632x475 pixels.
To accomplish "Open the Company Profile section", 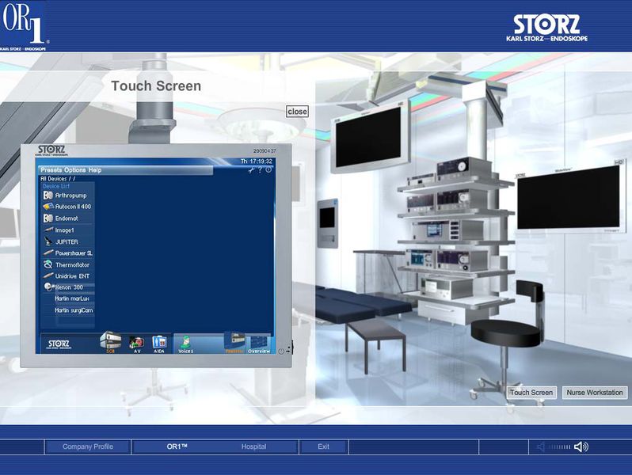I will coord(87,446).
